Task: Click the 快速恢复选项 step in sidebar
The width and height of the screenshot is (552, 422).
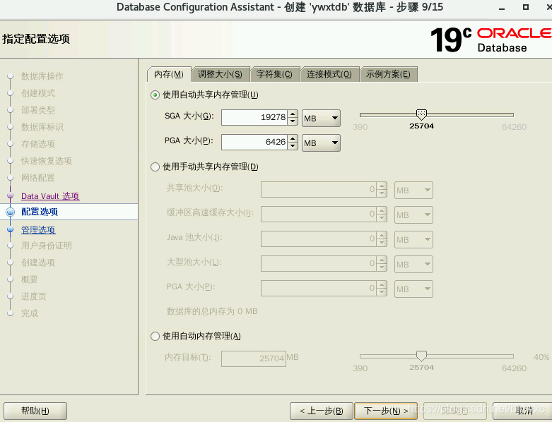Action: click(47, 161)
